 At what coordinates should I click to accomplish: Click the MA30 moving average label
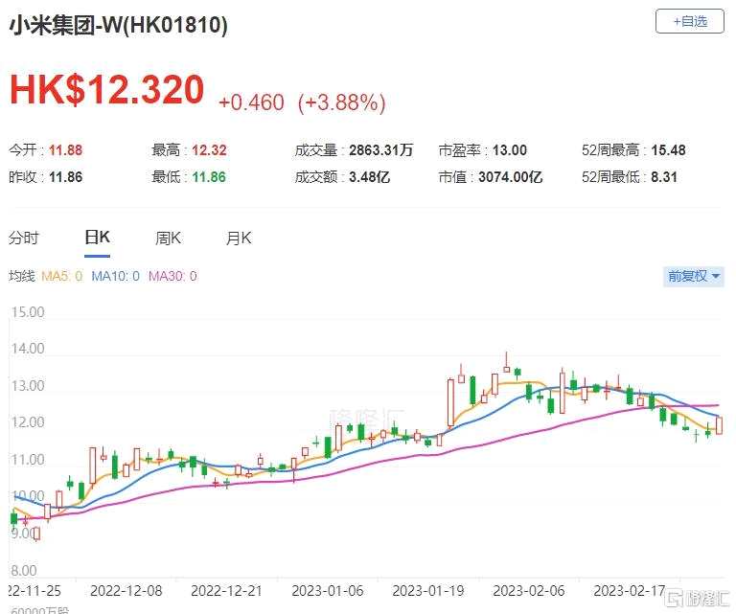[x=172, y=276]
